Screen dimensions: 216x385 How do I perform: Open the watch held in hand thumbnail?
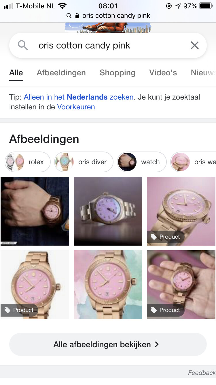coord(181,285)
